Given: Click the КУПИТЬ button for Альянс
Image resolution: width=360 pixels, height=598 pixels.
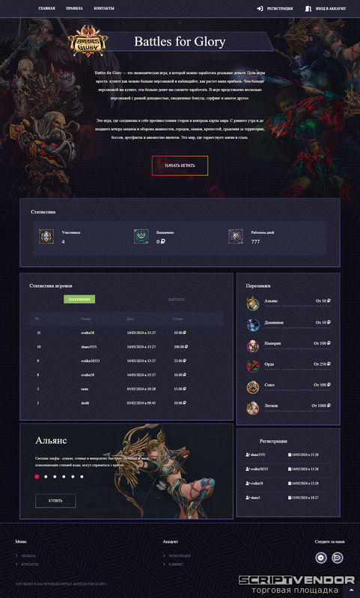Looking at the screenshot, I should (x=55, y=501).
